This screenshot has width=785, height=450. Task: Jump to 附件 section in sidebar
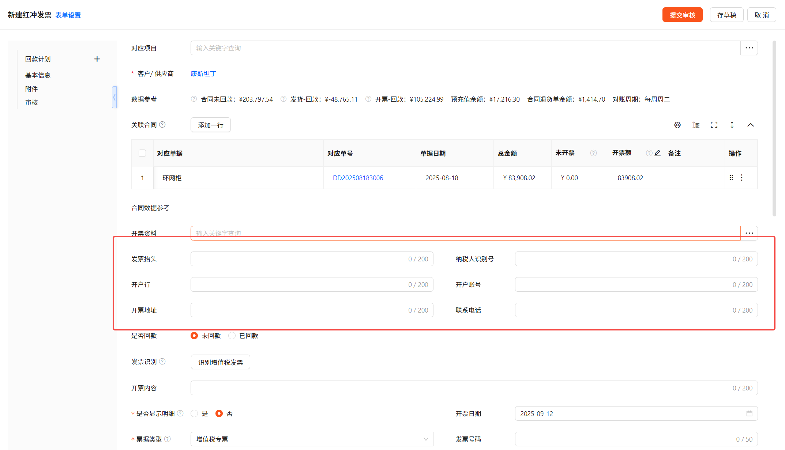click(31, 89)
